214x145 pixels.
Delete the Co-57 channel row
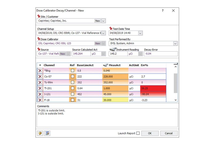tap(40, 77)
